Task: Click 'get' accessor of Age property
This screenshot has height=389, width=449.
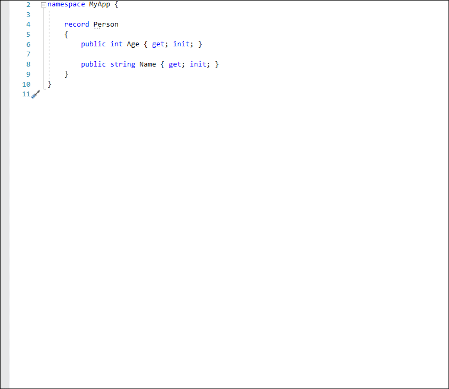Action: [x=158, y=44]
